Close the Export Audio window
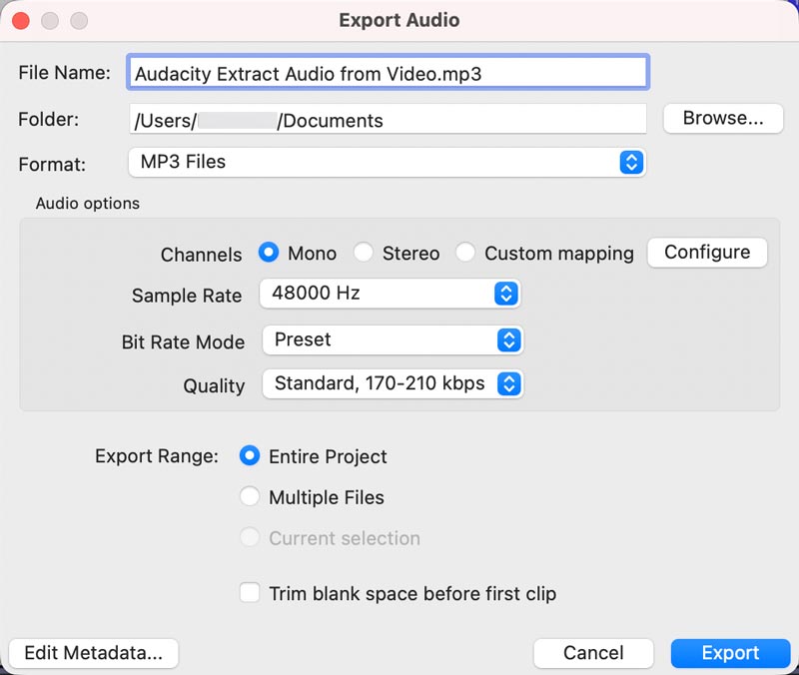 pyautogui.click(x=21, y=21)
